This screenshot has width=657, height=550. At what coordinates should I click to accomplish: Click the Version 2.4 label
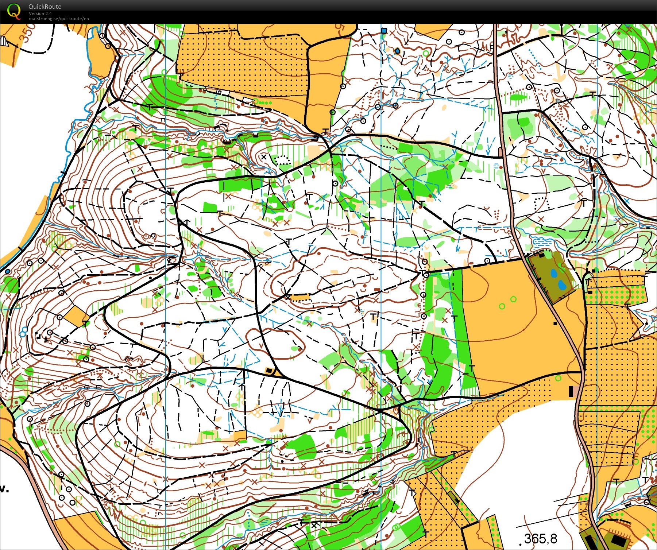point(40,13)
